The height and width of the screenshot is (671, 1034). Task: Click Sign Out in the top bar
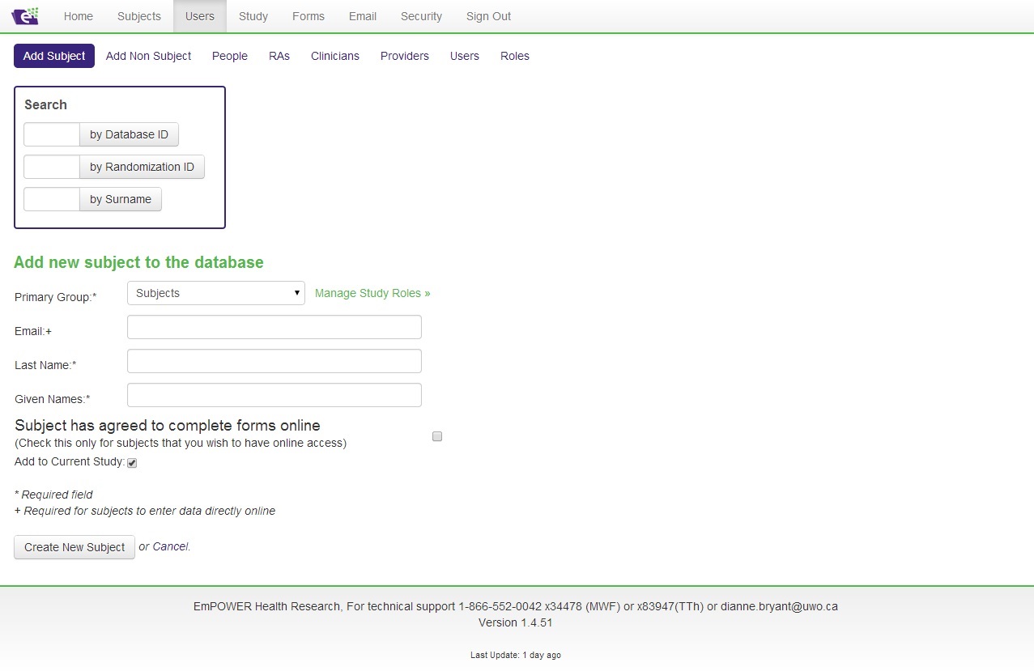coord(488,16)
